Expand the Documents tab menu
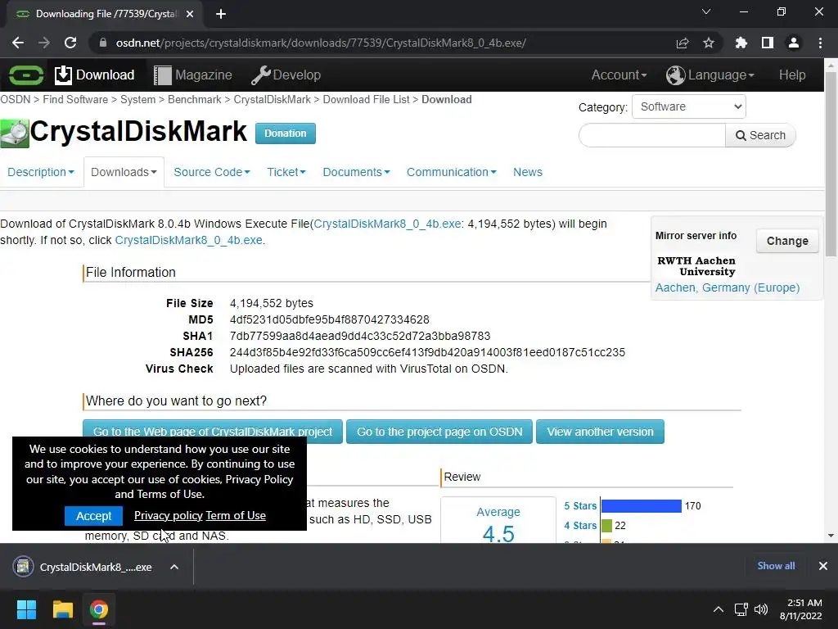 (356, 172)
